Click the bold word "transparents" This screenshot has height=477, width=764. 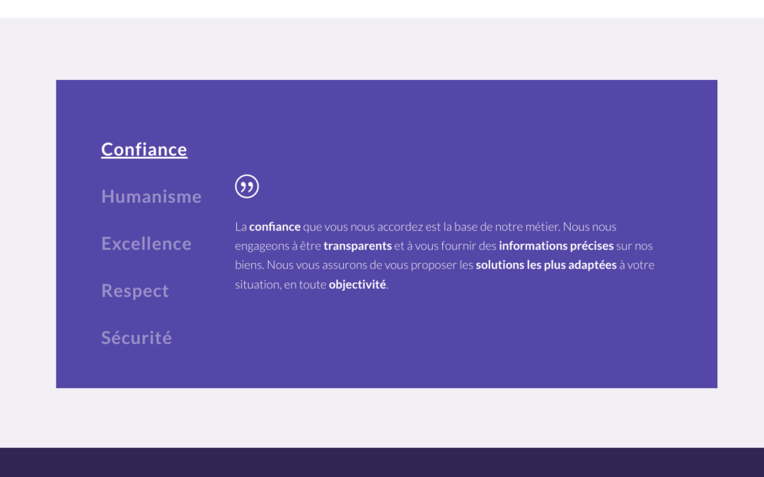tap(357, 246)
